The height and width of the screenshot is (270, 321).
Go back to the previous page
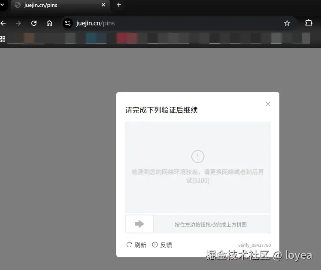pos(3,23)
